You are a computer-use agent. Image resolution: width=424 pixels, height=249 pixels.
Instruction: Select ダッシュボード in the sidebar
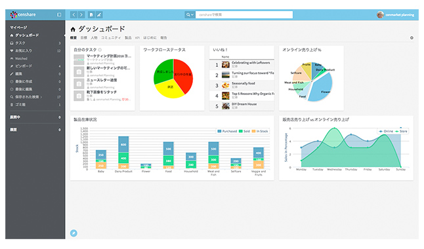coord(27,35)
